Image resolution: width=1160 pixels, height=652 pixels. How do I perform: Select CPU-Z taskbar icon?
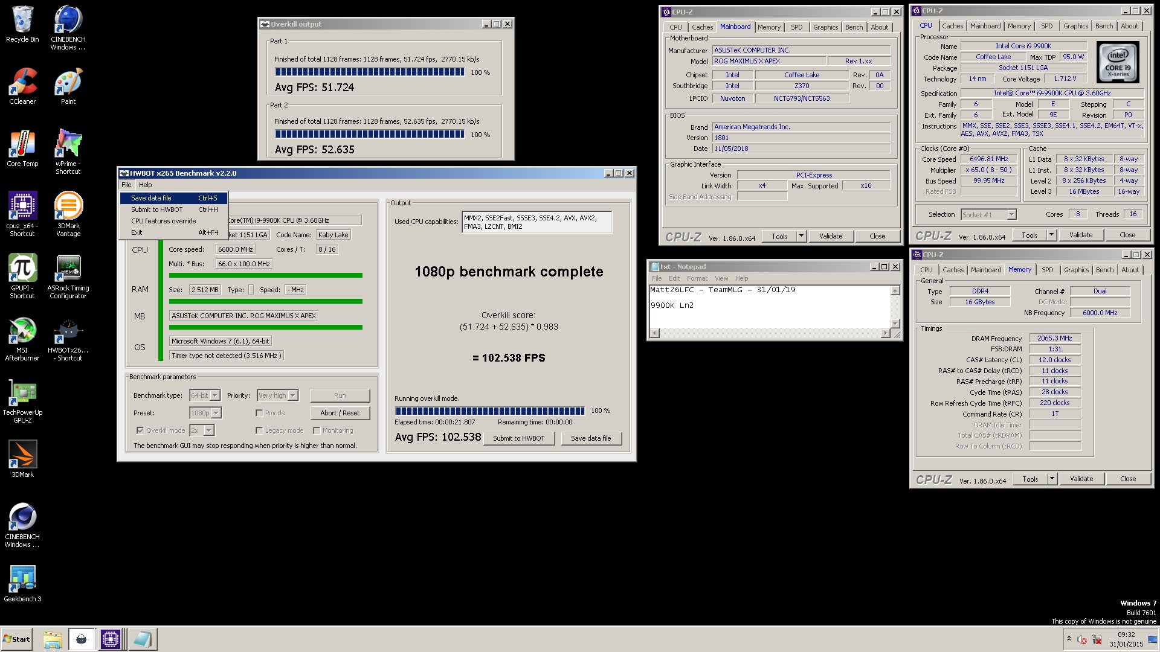[x=111, y=639]
